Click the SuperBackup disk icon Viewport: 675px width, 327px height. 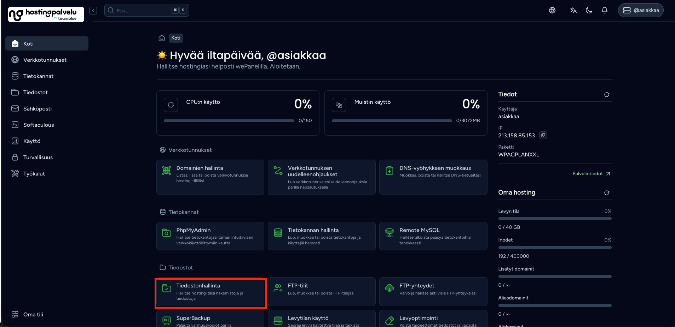point(167,321)
